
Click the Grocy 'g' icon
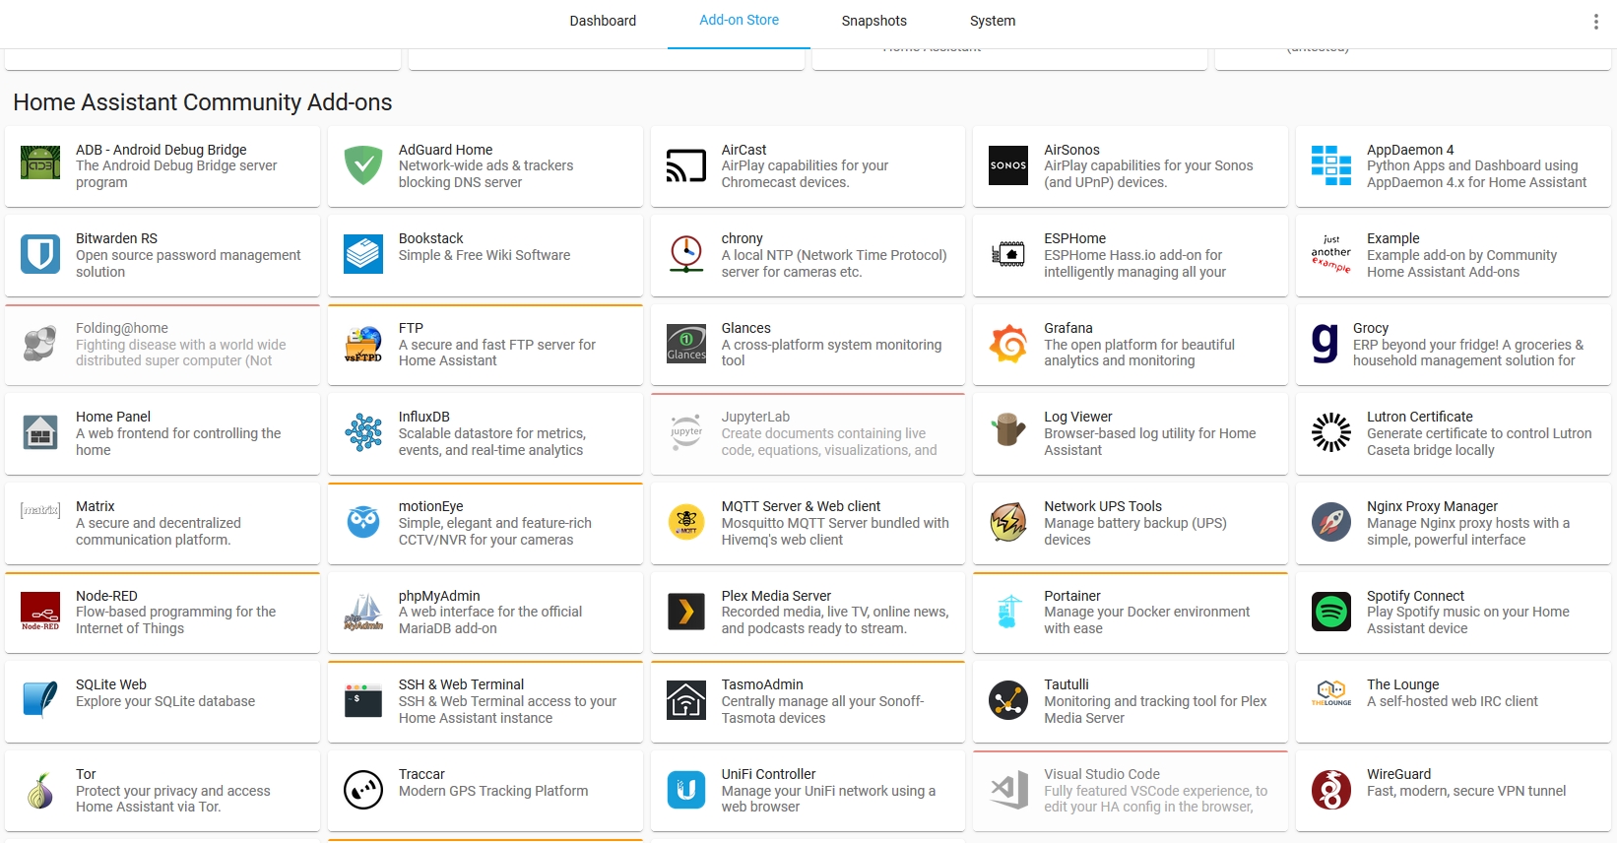point(1325,344)
